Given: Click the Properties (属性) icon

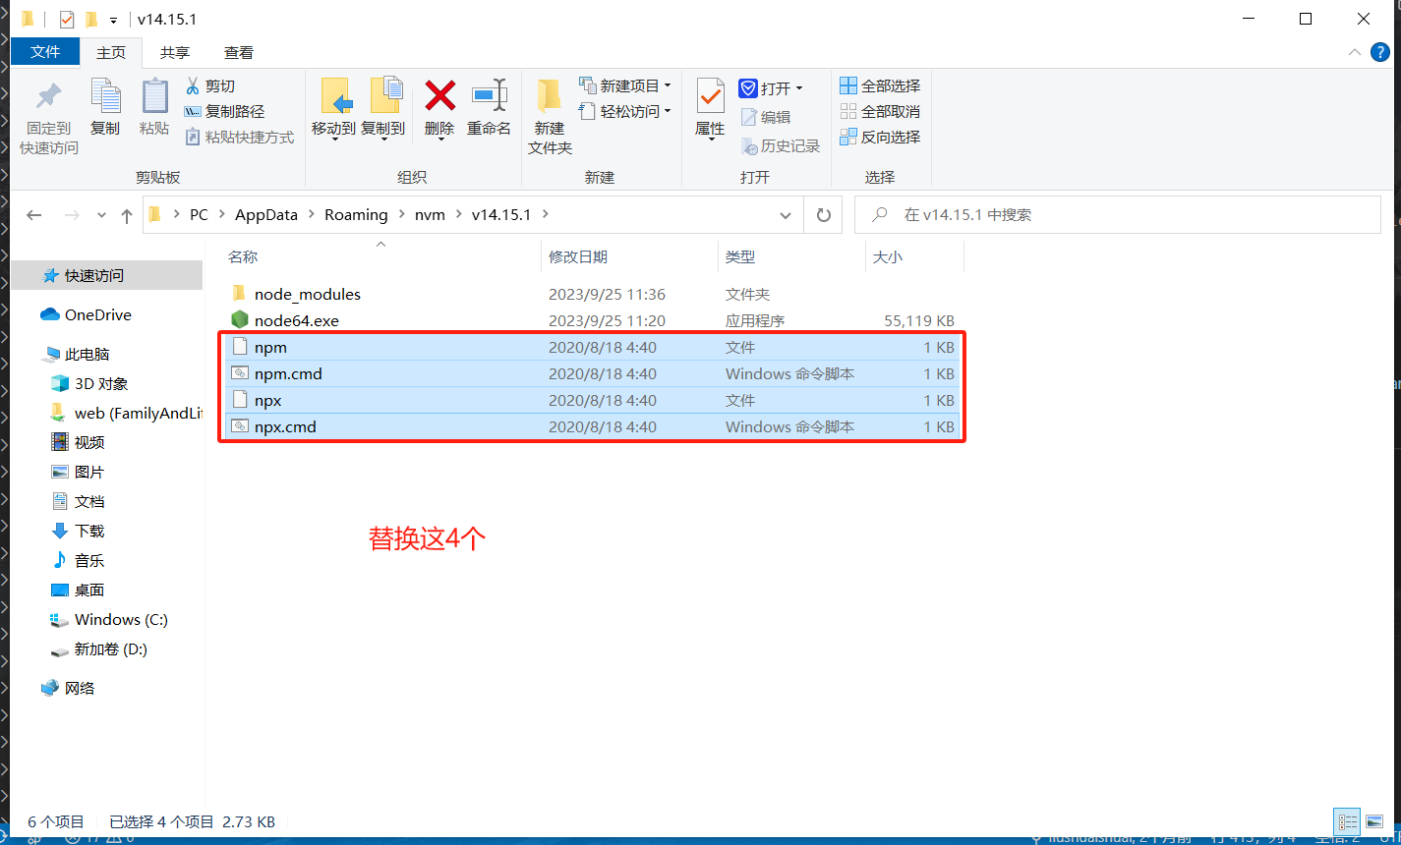Looking at the screenshot, I should pos(710,96).
